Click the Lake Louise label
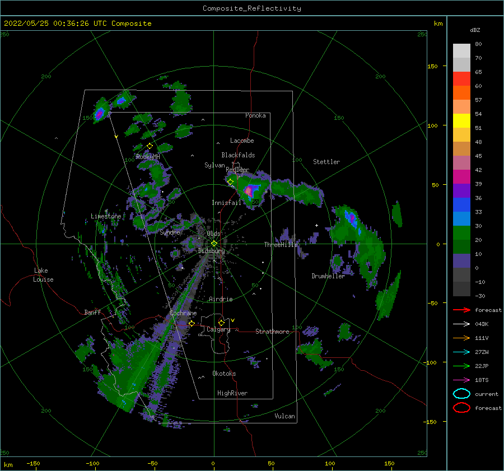Screen dimensions: 504x471 coord(43,275)
